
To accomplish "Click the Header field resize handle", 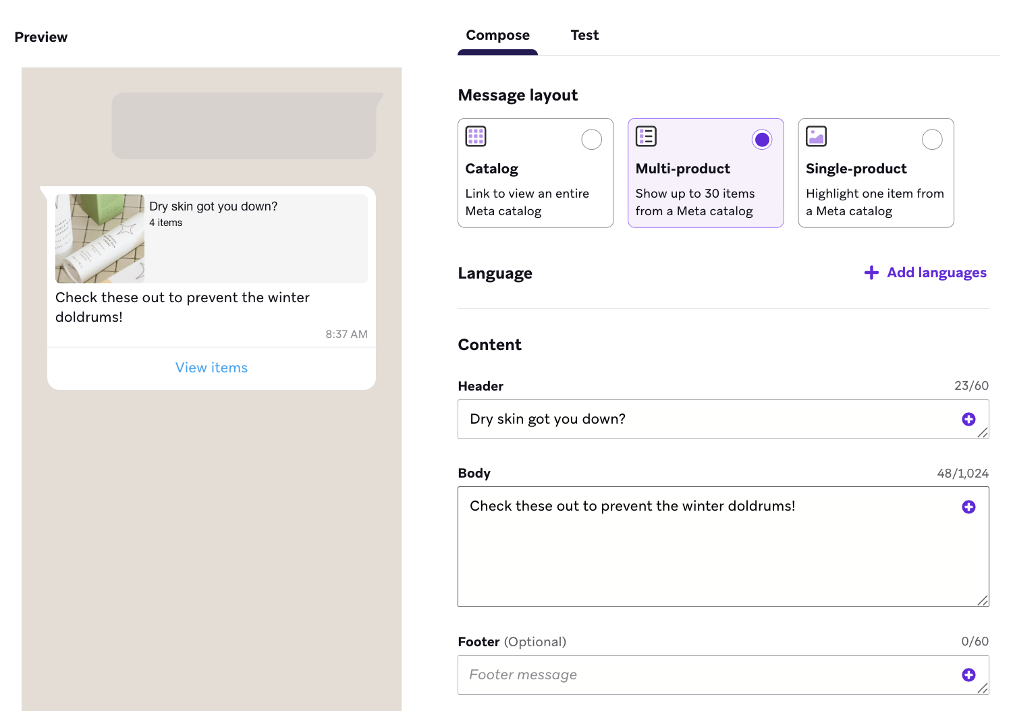I will pyautogui.click(x=983, y=433).
